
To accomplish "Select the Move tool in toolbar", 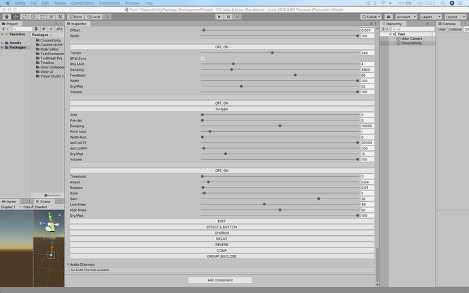I will point(16,17).
